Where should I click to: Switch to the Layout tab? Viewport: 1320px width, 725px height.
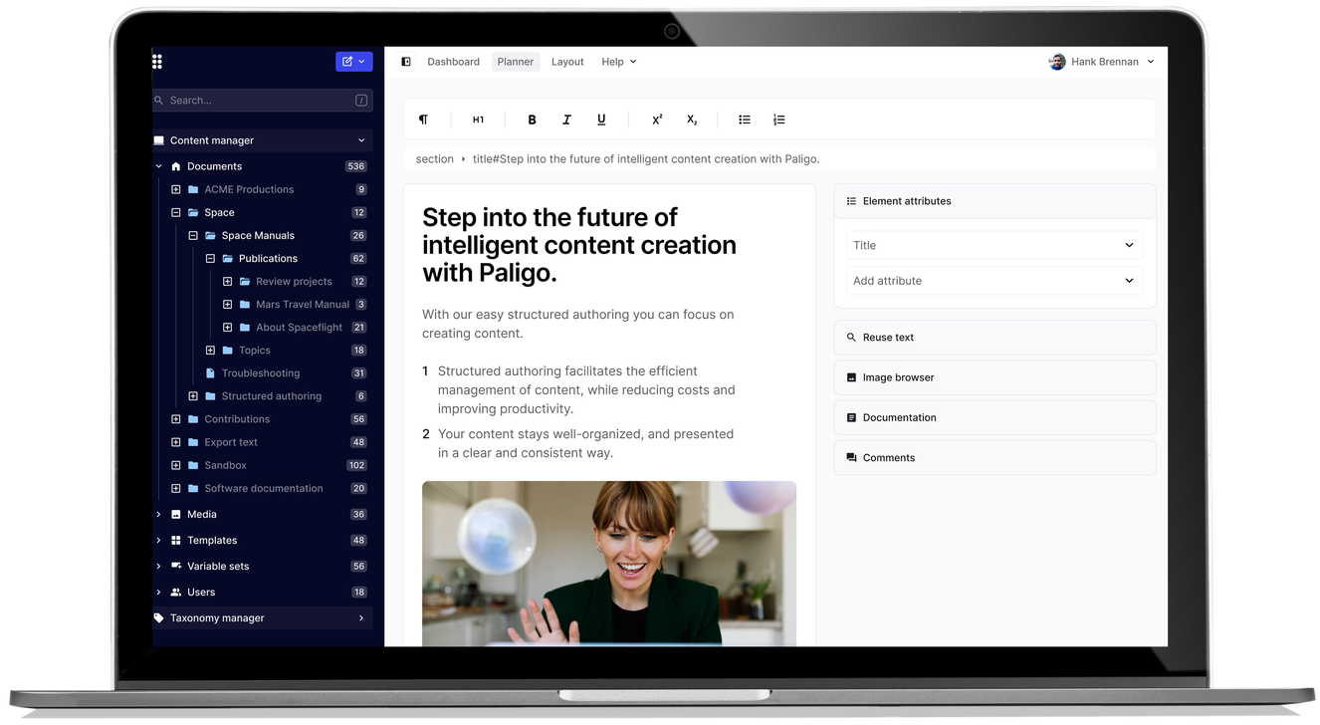click(x=567, y=62)
